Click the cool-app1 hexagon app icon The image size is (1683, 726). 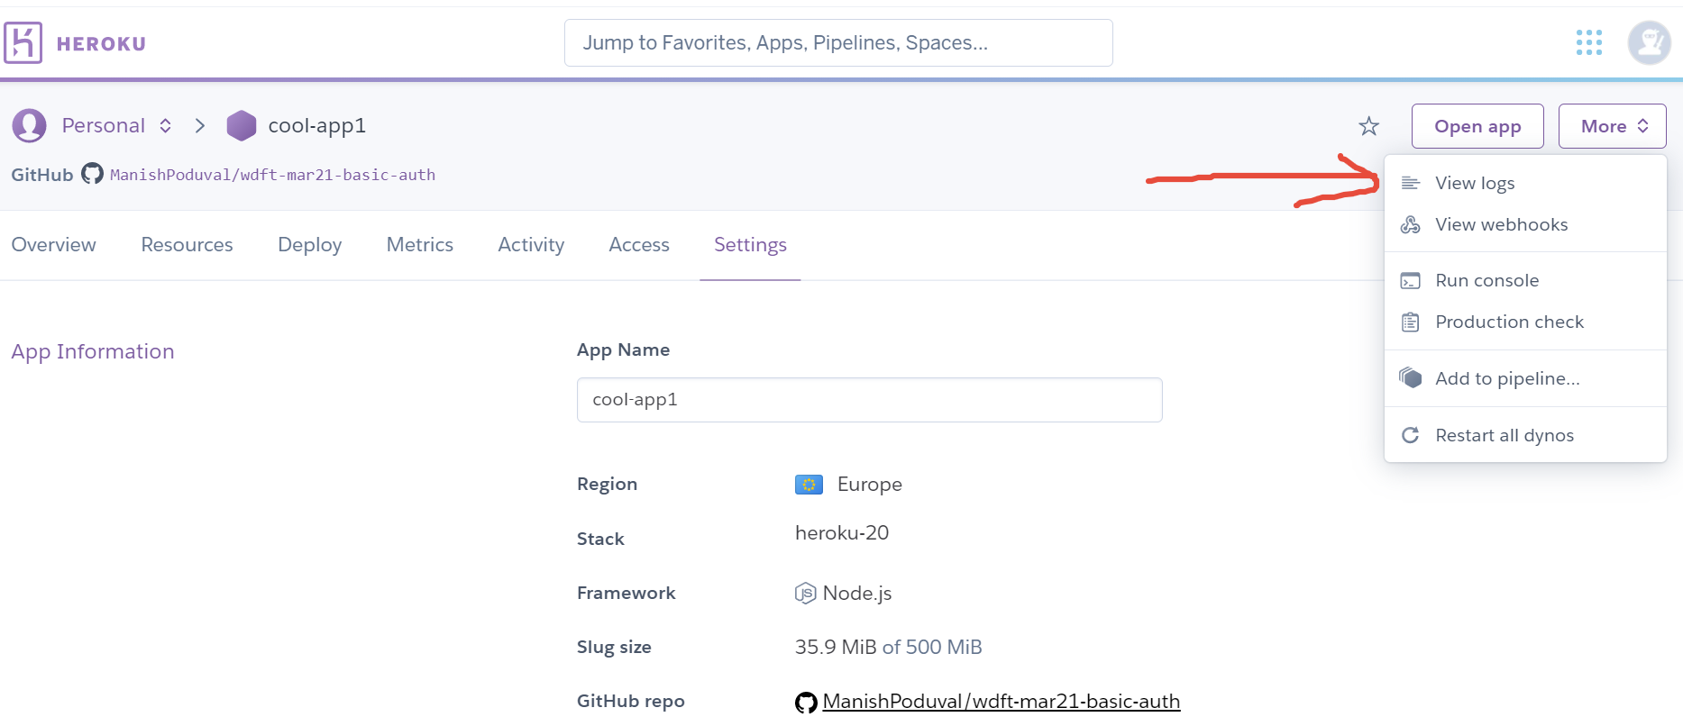pos(242,125)
